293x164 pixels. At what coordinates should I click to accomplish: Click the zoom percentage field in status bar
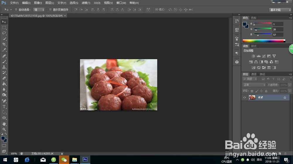(14, 154)
